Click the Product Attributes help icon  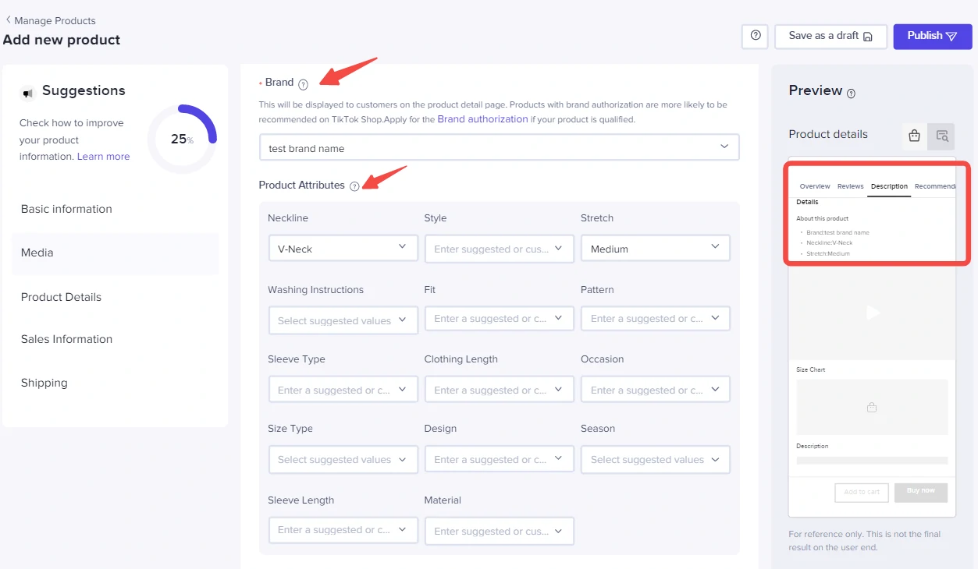pyautogui.click(x=355, y=186)
